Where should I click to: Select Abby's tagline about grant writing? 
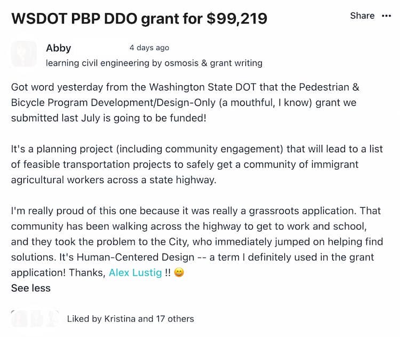tap(154, 63)
